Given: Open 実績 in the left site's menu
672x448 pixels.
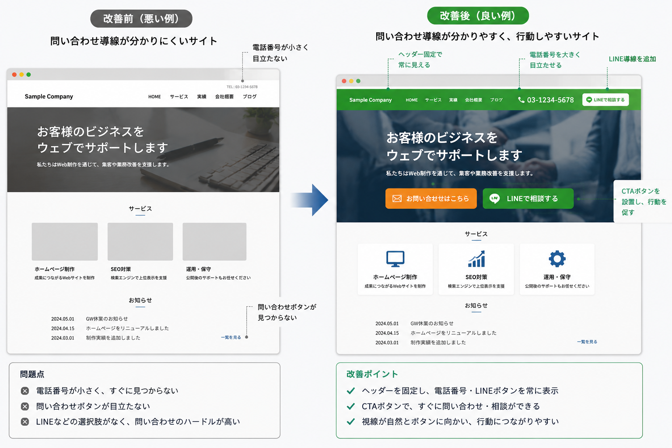Looking at the screenshot, I should point(202,97).
